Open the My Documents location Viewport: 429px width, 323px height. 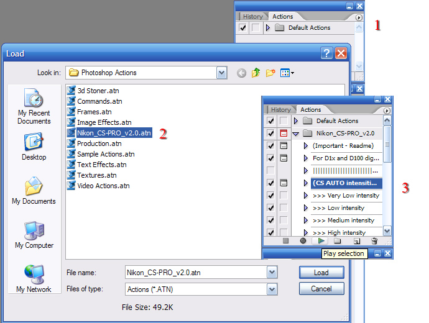(34, 191)
